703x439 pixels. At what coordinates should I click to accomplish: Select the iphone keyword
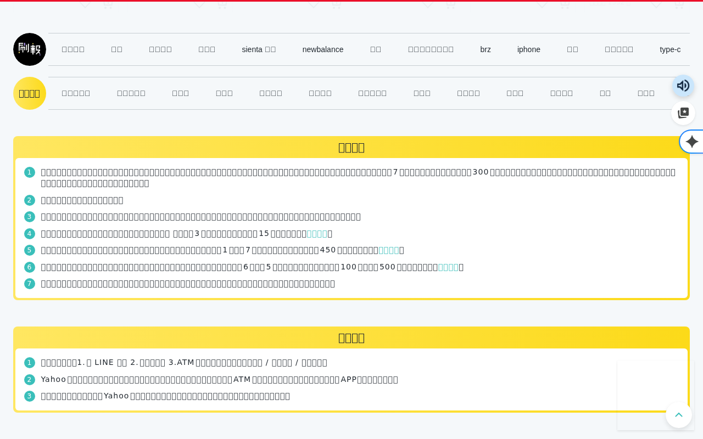(x=529, y=49)
